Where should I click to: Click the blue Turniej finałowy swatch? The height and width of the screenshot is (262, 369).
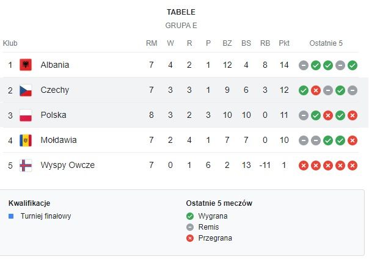(x=11, y=216)
